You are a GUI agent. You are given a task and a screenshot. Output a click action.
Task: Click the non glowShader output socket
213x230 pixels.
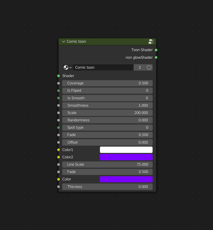tap(156, 57)
